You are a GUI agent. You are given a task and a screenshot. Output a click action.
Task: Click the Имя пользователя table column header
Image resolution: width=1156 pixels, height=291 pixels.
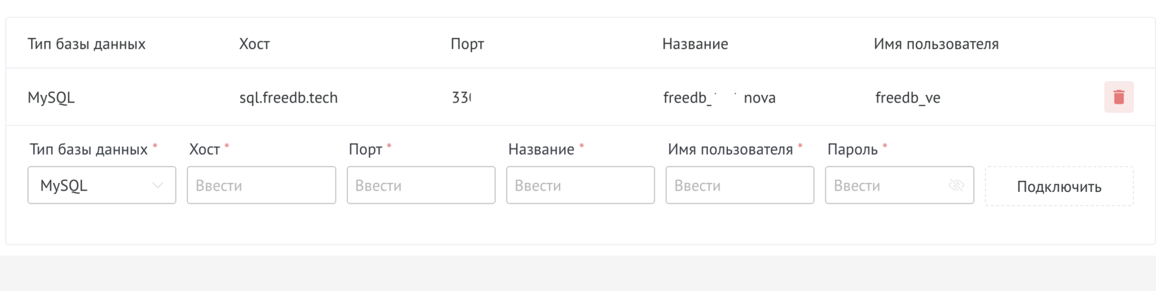pos(936,44)
